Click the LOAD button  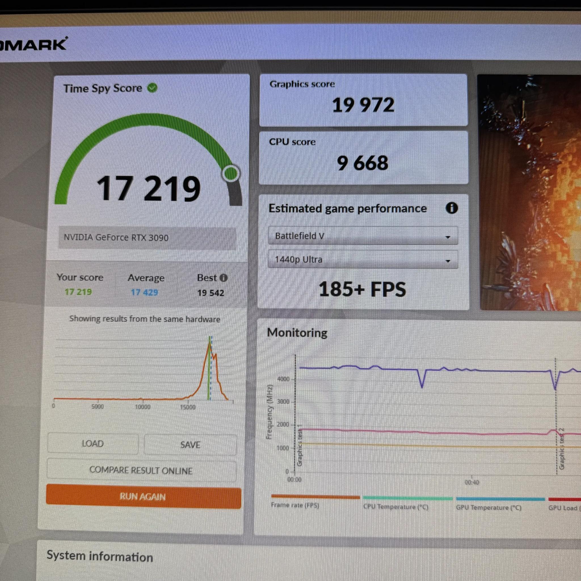tap(92, 444)
